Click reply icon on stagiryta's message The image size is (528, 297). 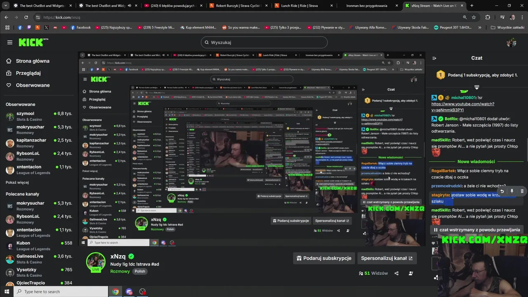tap(502, 191)
